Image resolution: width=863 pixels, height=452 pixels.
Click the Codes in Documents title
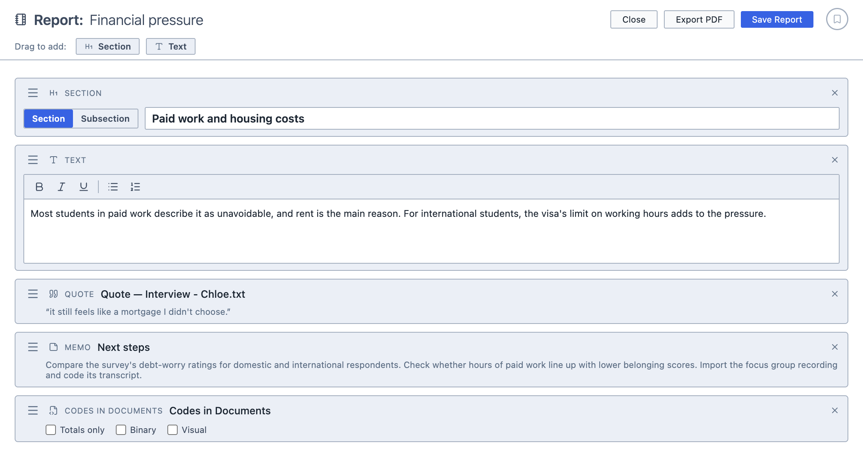pyautogui.click(x=220, y=411)
